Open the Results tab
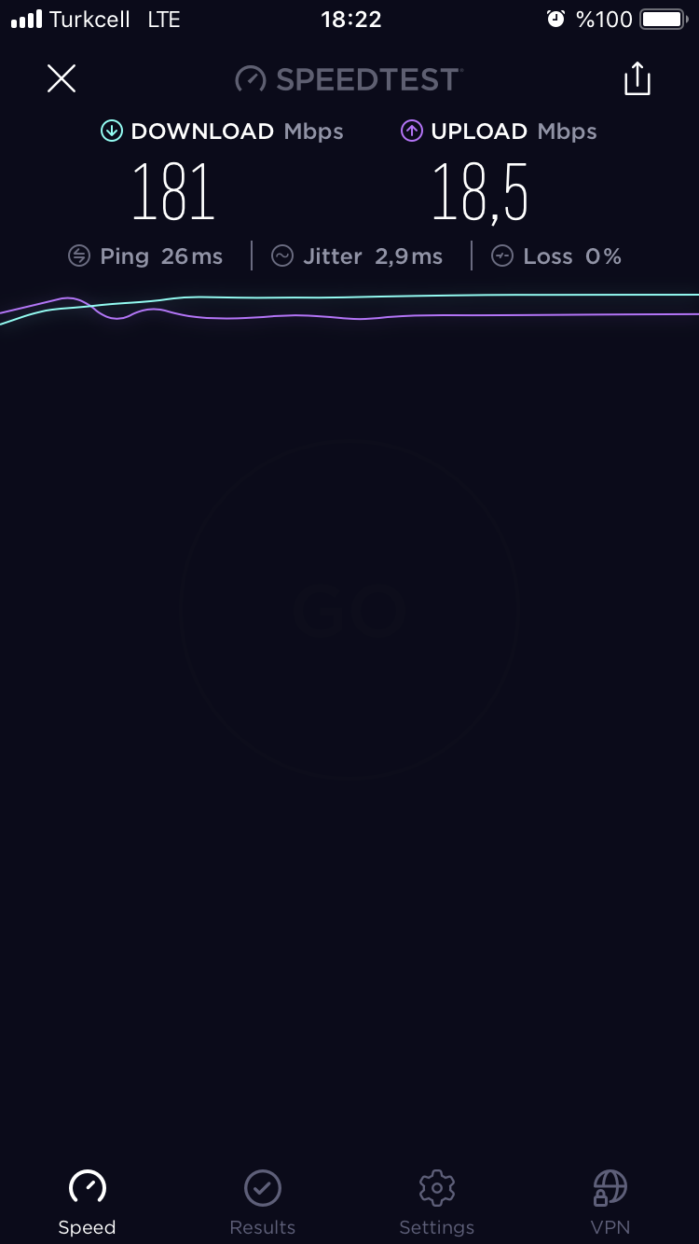Viewport: 699px width, 1244px height. coord(263,1203)
